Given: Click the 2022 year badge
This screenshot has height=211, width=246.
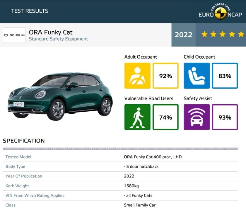Looking at the screenshot, I should [183, 35].
